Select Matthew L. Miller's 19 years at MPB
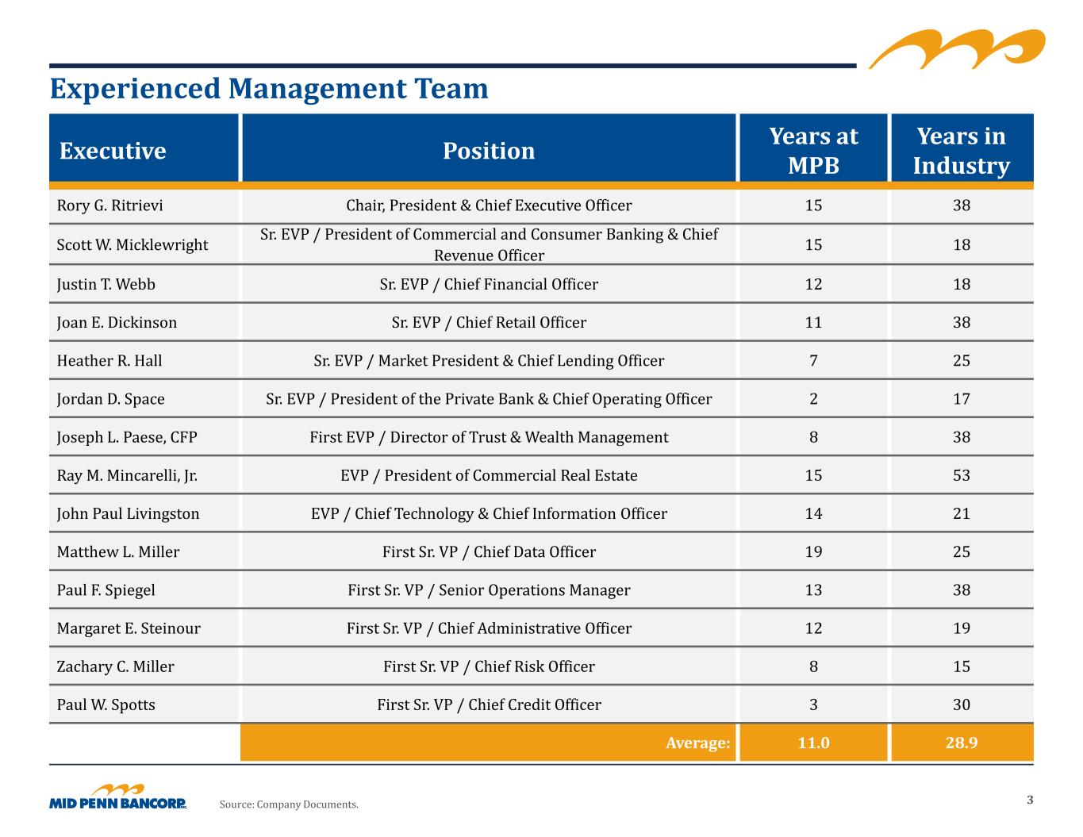1083x837 pixels. [813, 551]
